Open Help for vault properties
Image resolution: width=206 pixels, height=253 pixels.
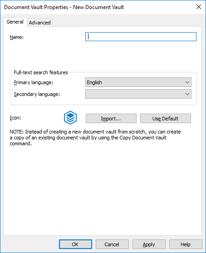point(186,244)
